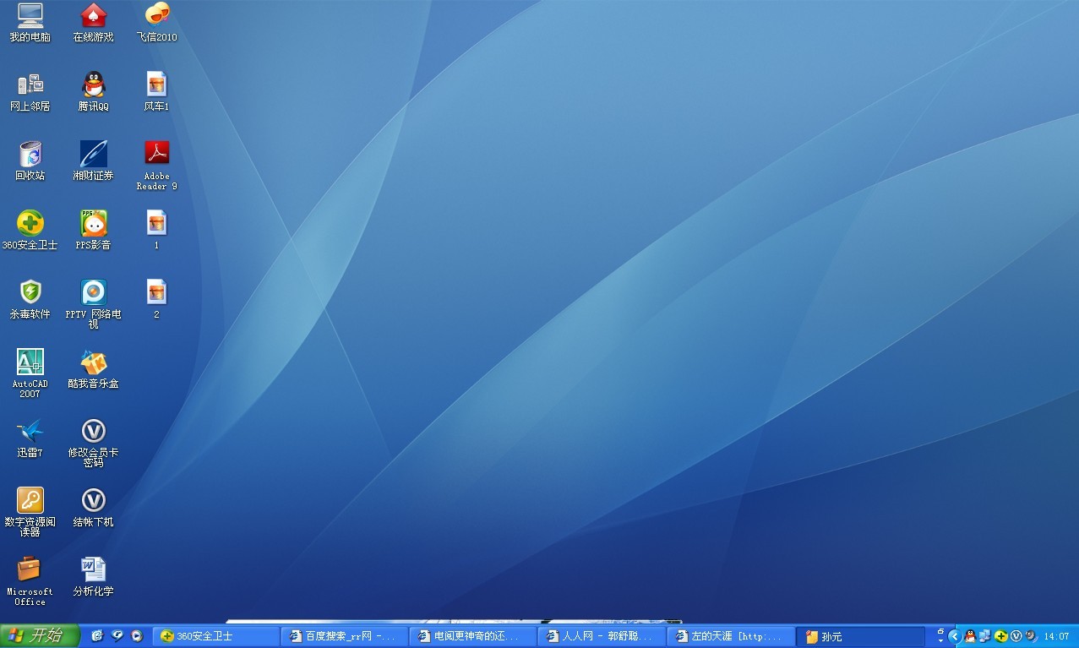This screenshot has width=1079, height=648.
Task: Launch Adobe Reader 9 from the desktop
Action: point(156,154)
